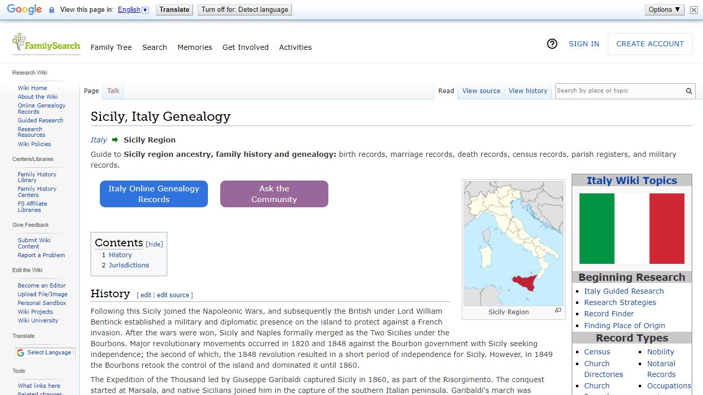Switch to View source tab
The height and width of the screenshot is (395, 703).
[481, 91]
